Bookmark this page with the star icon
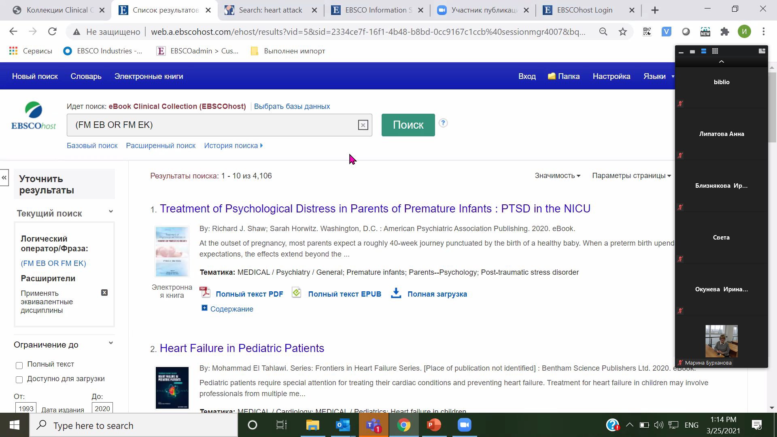 click(623, 32)
